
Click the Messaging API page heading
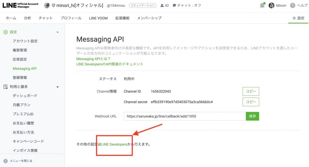click(100, 39)
